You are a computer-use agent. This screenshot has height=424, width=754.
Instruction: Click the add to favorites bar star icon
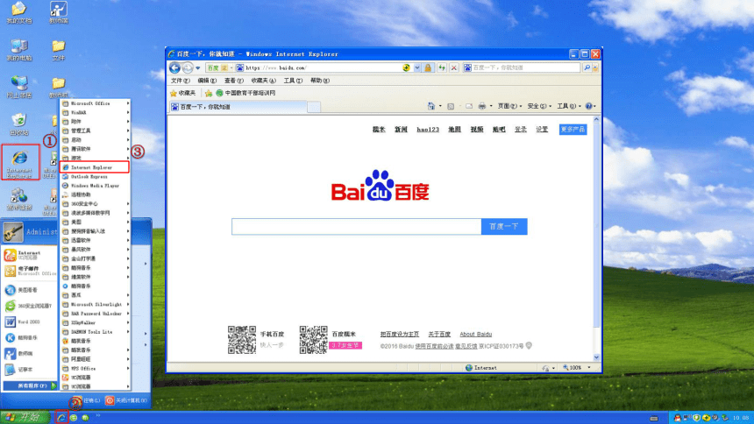pyautogui.click(x=209, y=93)
